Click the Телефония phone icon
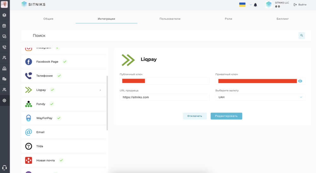This screenshot has width=316, height=173. click(29, 76)
